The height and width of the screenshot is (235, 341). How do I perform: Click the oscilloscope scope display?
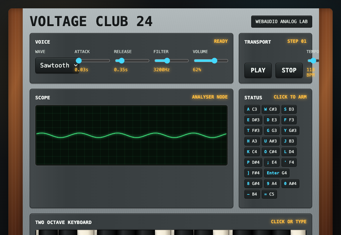tap(131, 135)
